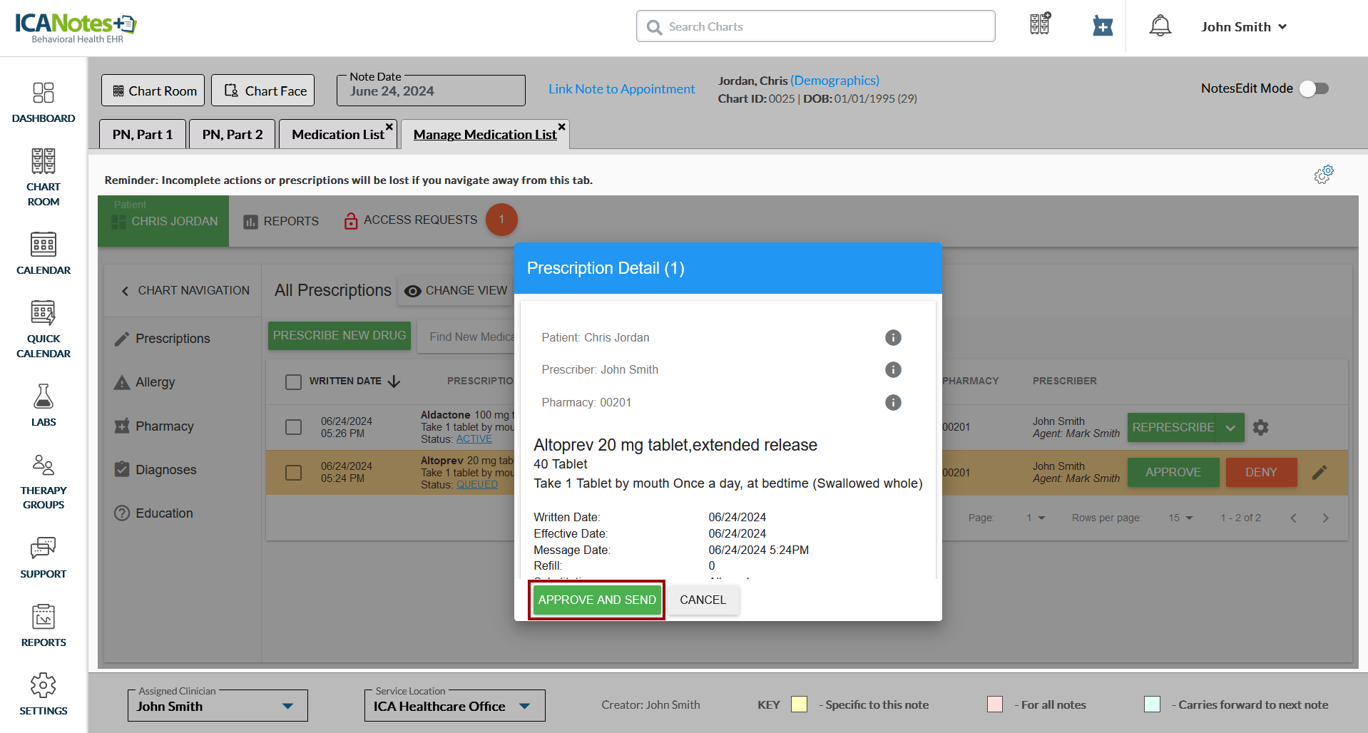
Task: Click Approve and Send button
Action: [597, 600]
